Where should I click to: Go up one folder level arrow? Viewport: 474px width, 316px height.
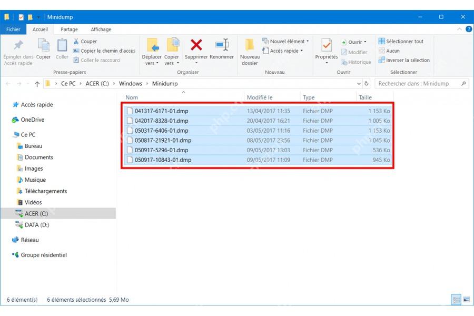[x=37, y=84]
